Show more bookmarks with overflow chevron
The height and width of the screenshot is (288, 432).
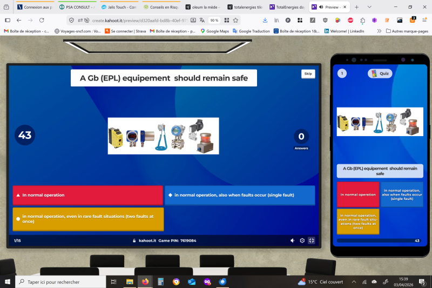(x=379, y=31)
